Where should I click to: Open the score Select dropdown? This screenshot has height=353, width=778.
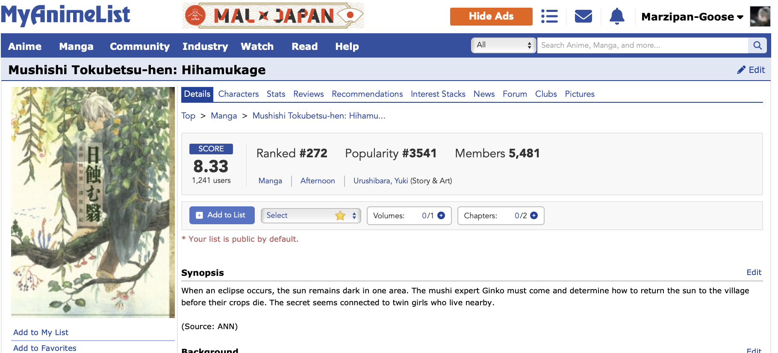311,216
